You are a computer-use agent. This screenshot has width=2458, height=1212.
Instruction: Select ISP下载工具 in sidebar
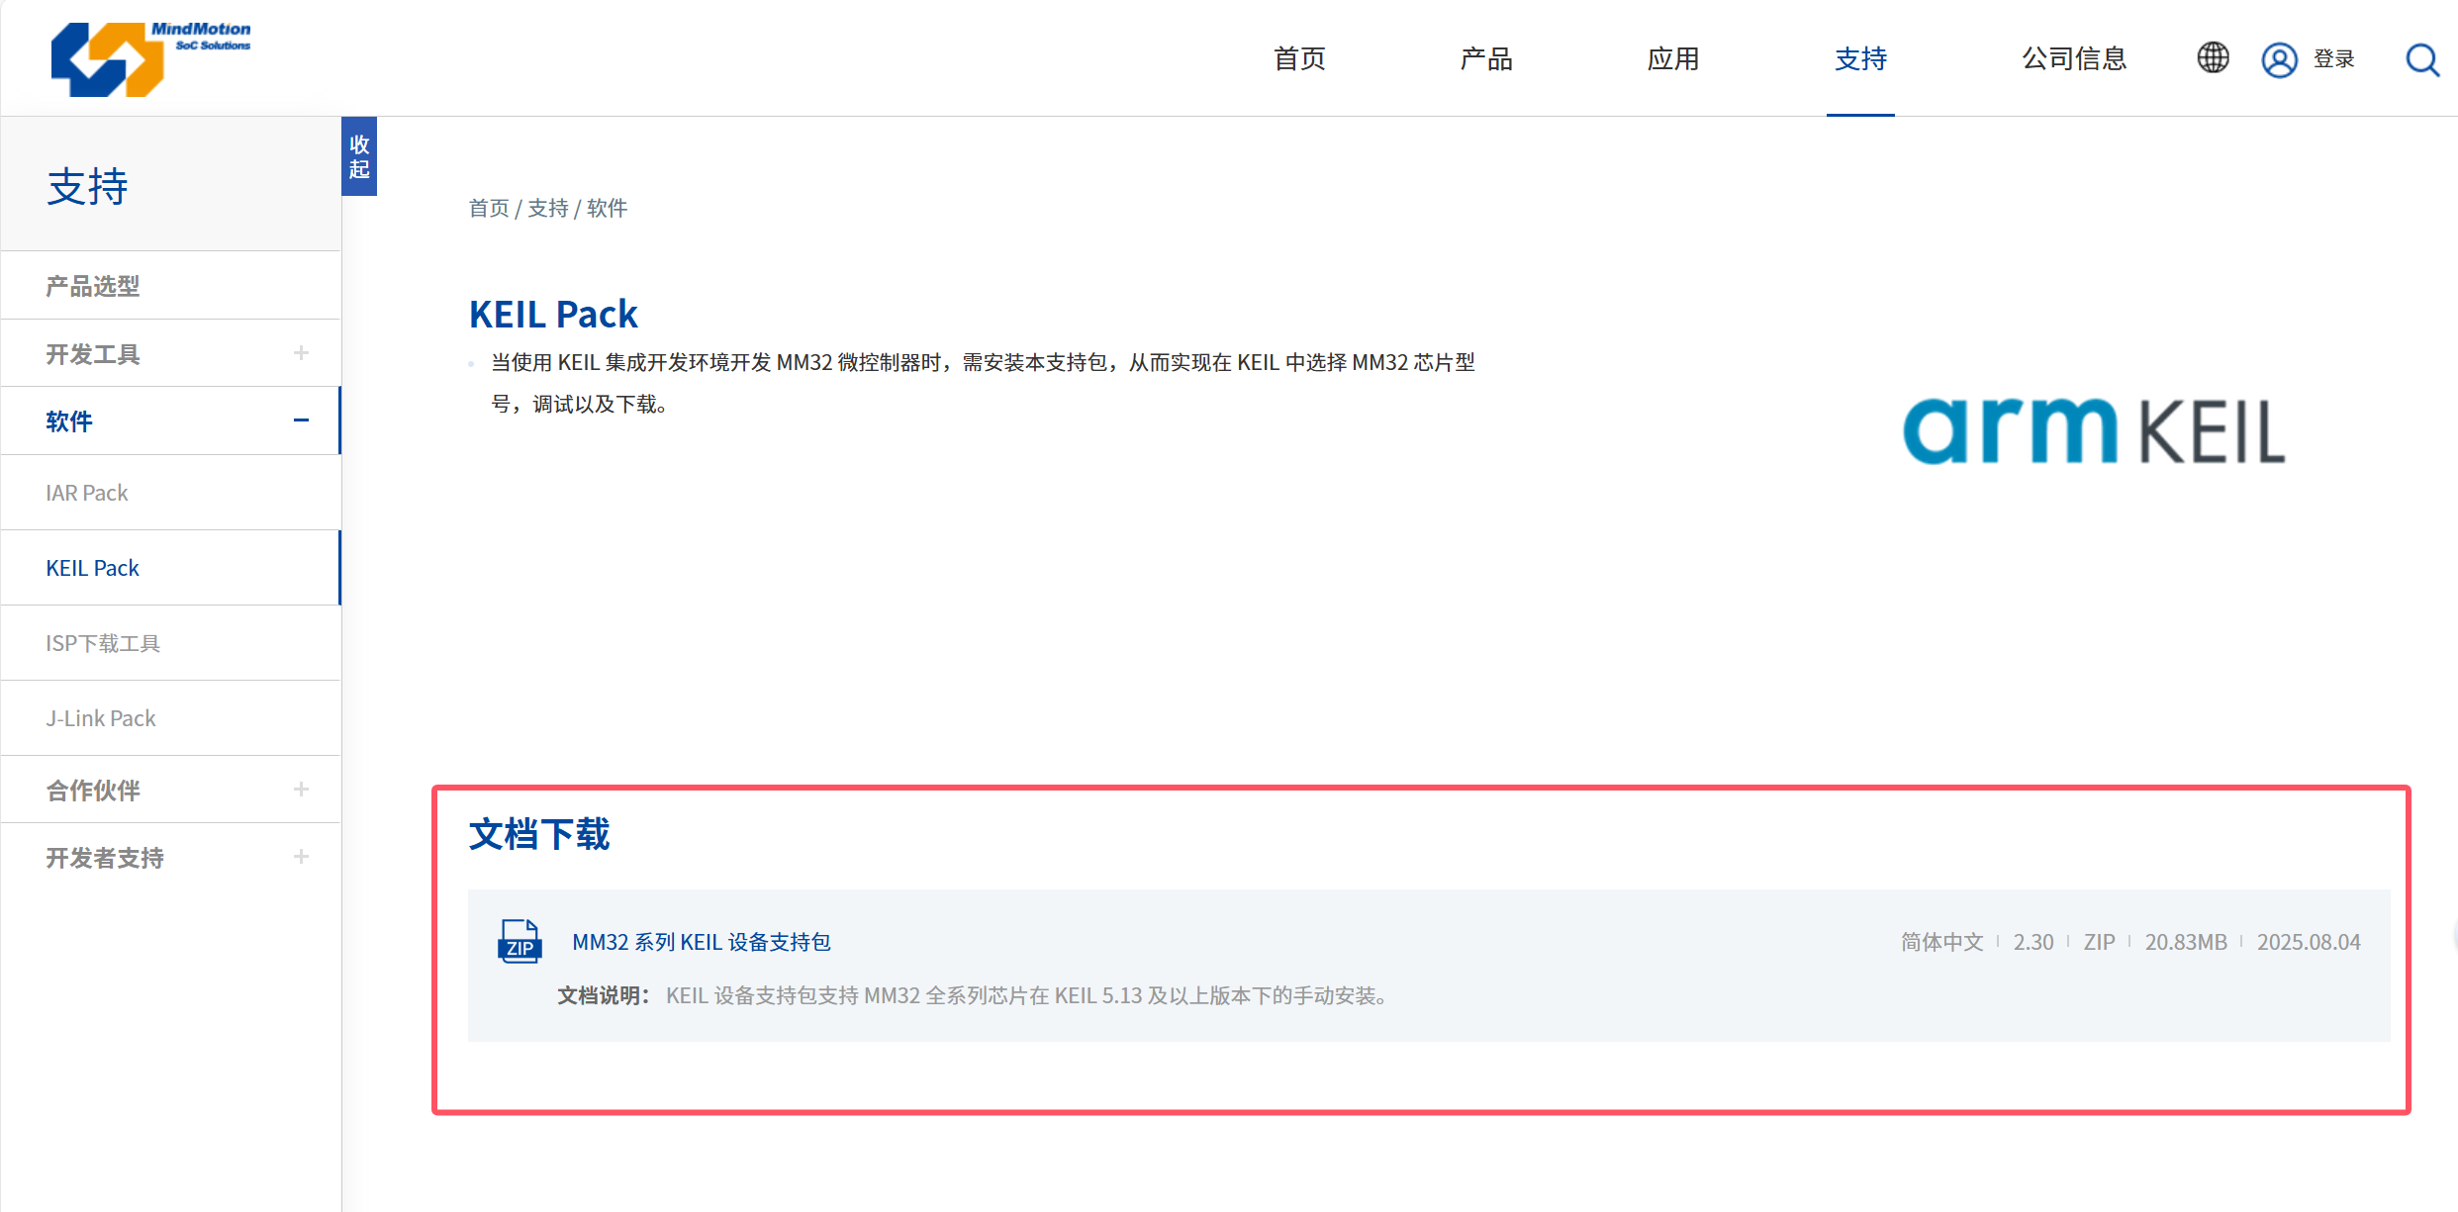(x=103, y=643)
